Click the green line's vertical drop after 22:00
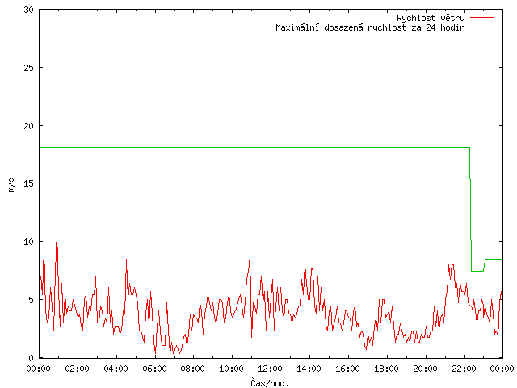This screenshot has height=388, width=517. point(470,209)
